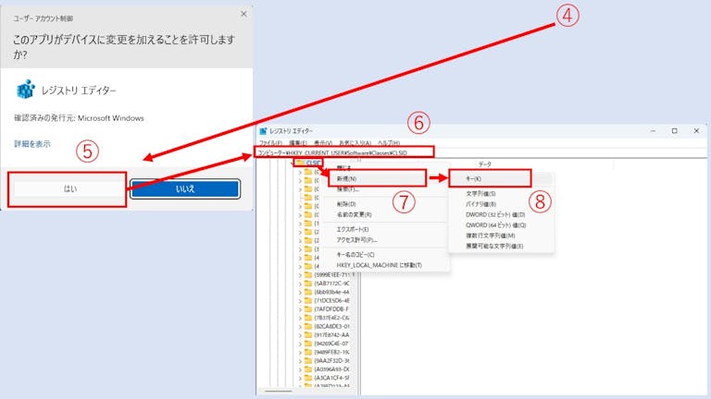Minimize the Registry Editor window
This screenshot has width=711, height=399.
click(653, 131)
